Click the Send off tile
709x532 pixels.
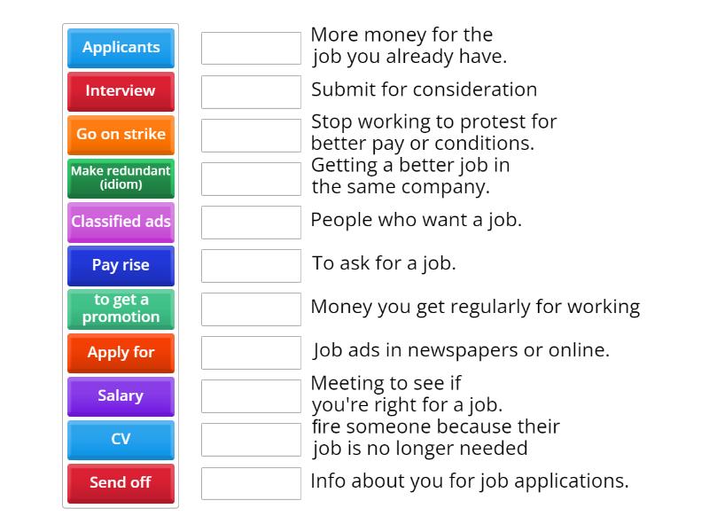point(121,483)
